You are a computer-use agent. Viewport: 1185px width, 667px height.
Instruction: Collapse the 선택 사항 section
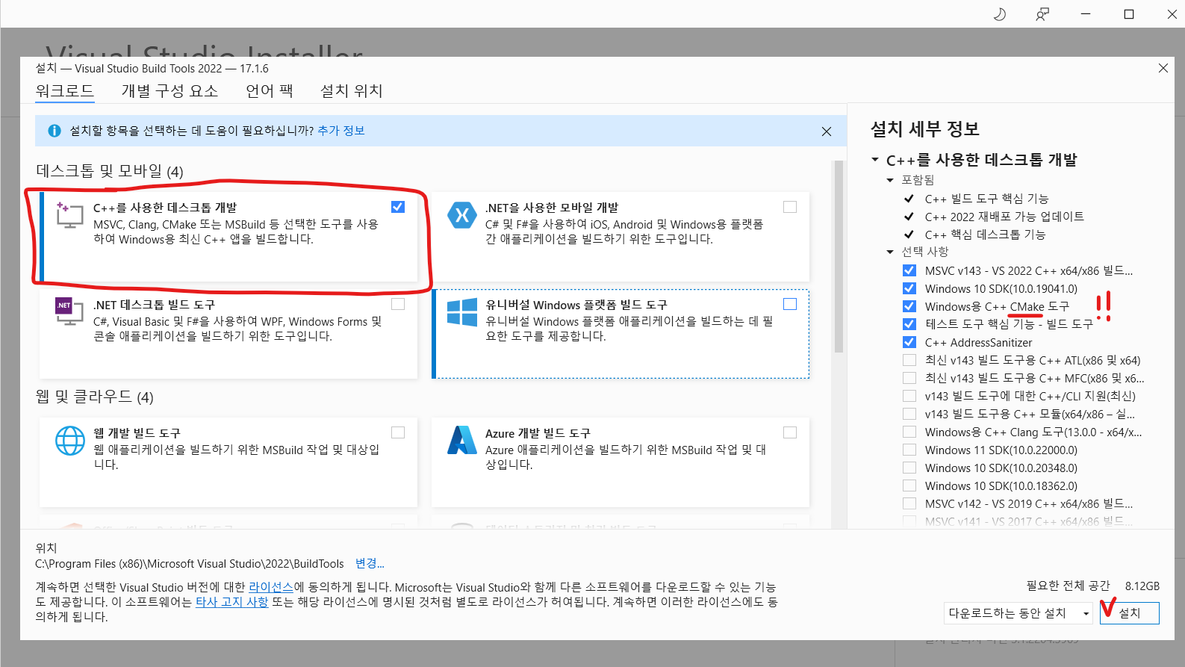[890, 252]
